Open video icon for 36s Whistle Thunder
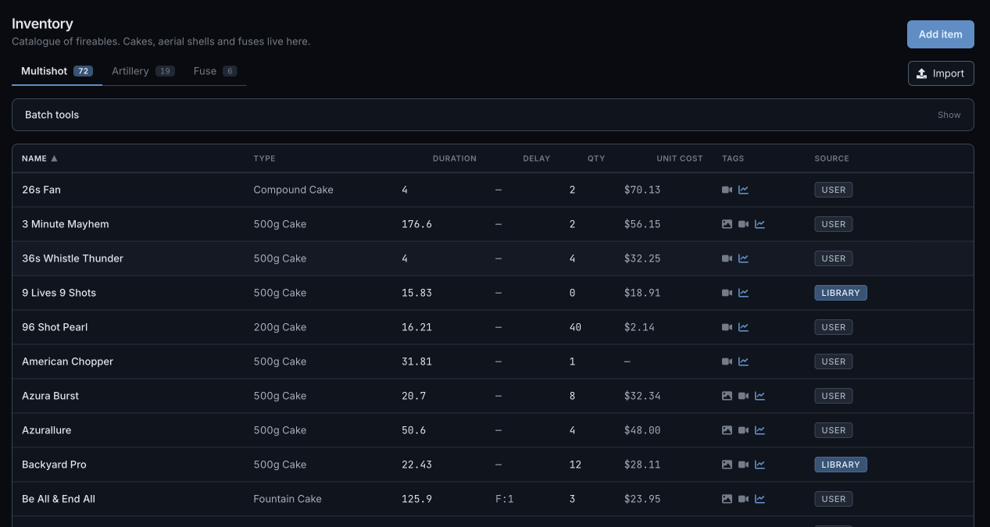 pos(727,258)
